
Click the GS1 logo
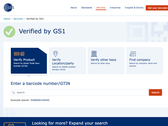9,8
